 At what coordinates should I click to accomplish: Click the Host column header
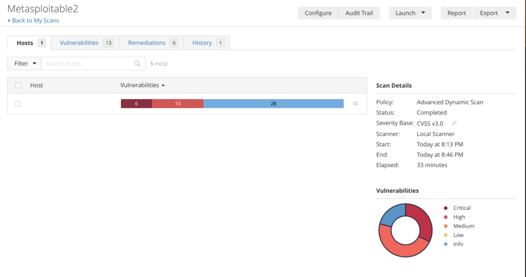pyautogui.click(x=36, y=86)
